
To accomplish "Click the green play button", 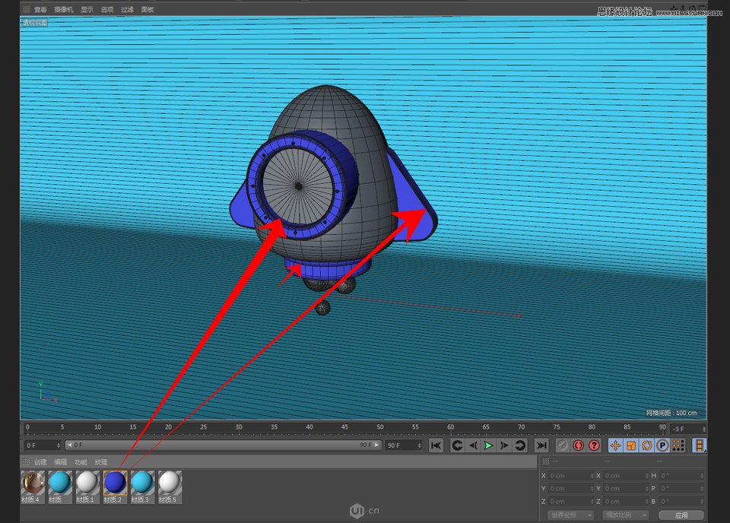I will coord(487,446).
